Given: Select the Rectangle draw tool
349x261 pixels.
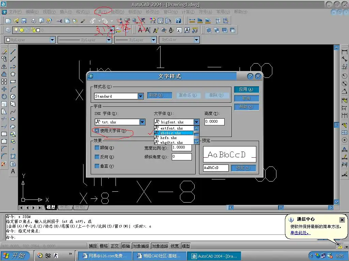Looking at the screenshot, I should (x=13, y=82).
